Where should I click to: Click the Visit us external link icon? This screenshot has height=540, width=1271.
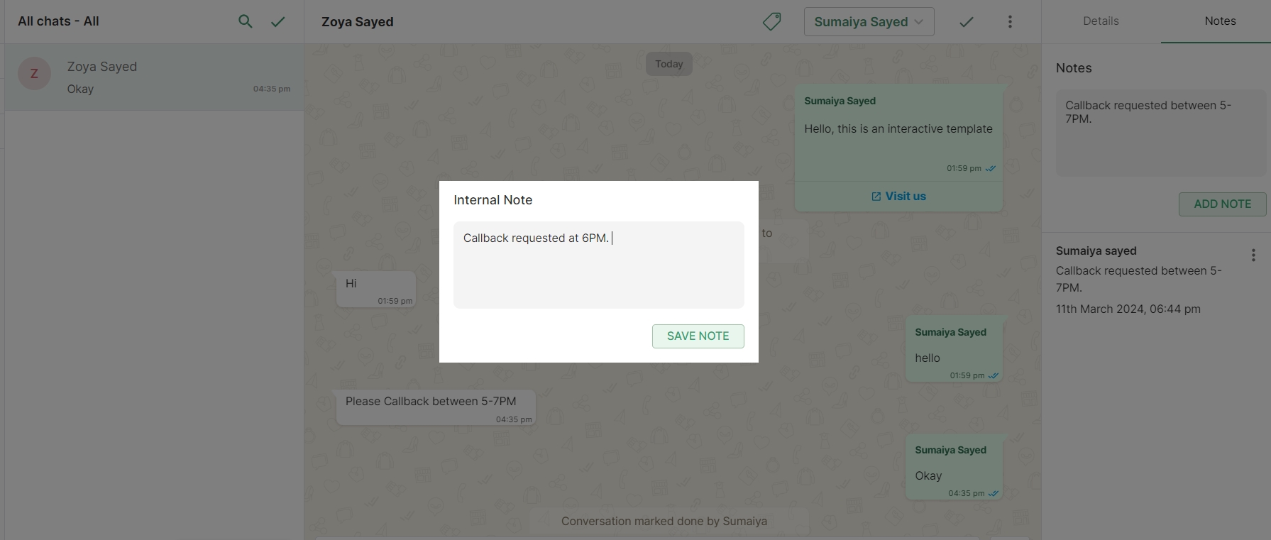click(x=876, y=197)
